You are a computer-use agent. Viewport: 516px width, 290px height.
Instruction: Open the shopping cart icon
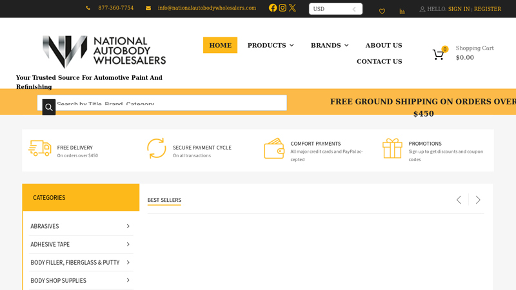439,54
